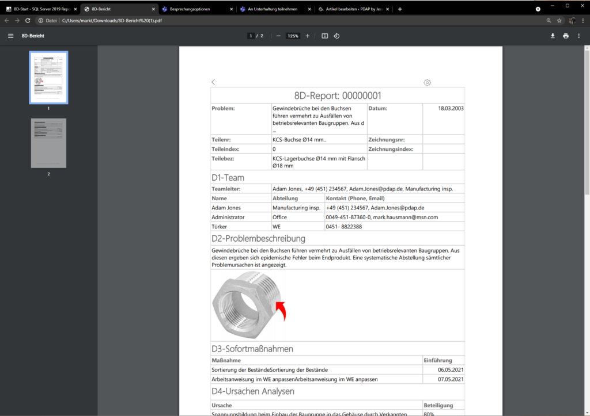The height and width of the screenshot is (416, 590).
Task: Click the Administrator row name
Action: point(228,217)
